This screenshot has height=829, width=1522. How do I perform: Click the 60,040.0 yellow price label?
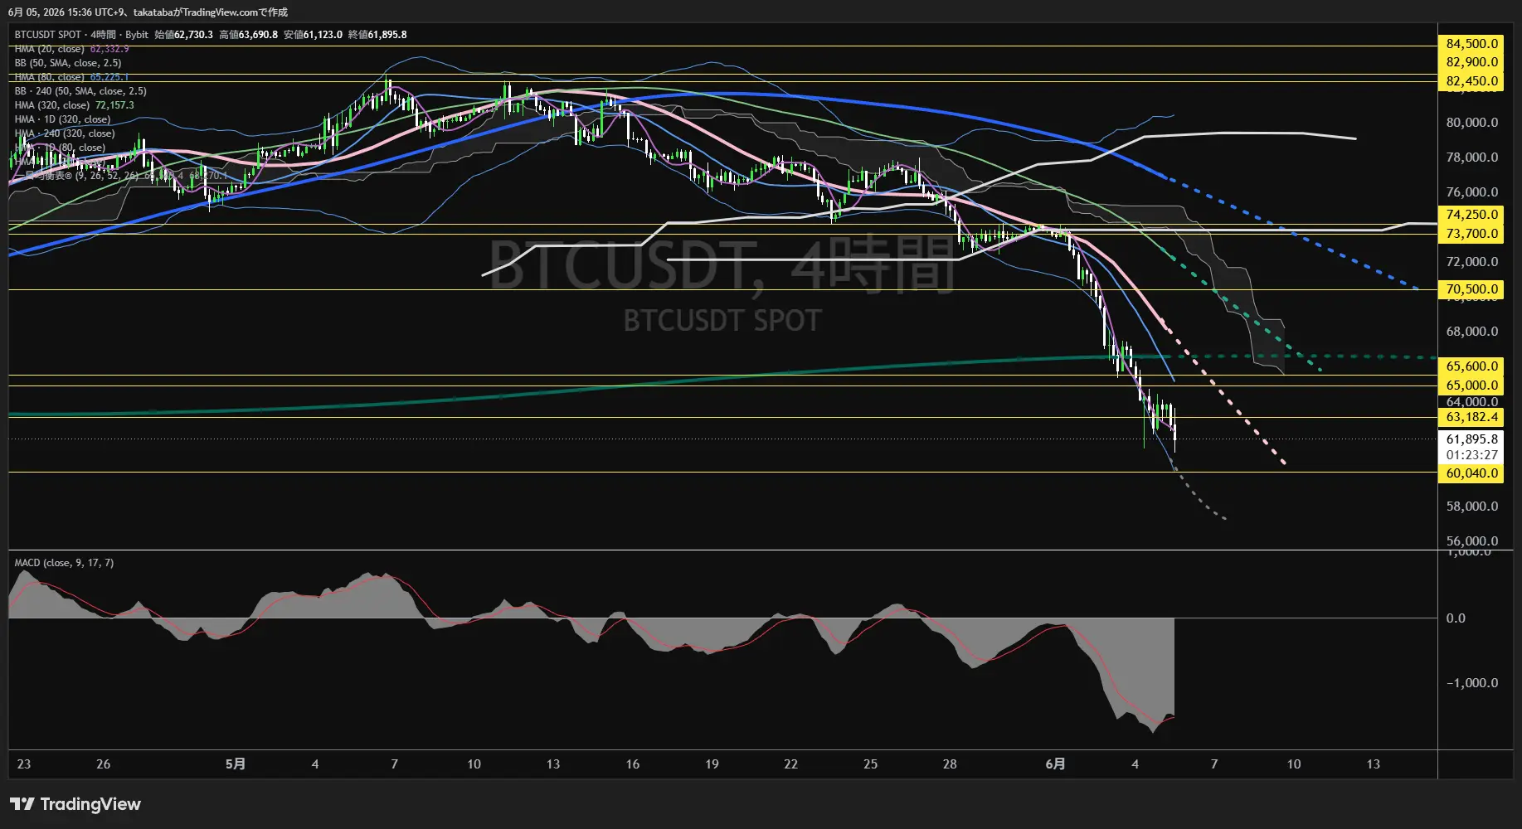pos(1472,473)
